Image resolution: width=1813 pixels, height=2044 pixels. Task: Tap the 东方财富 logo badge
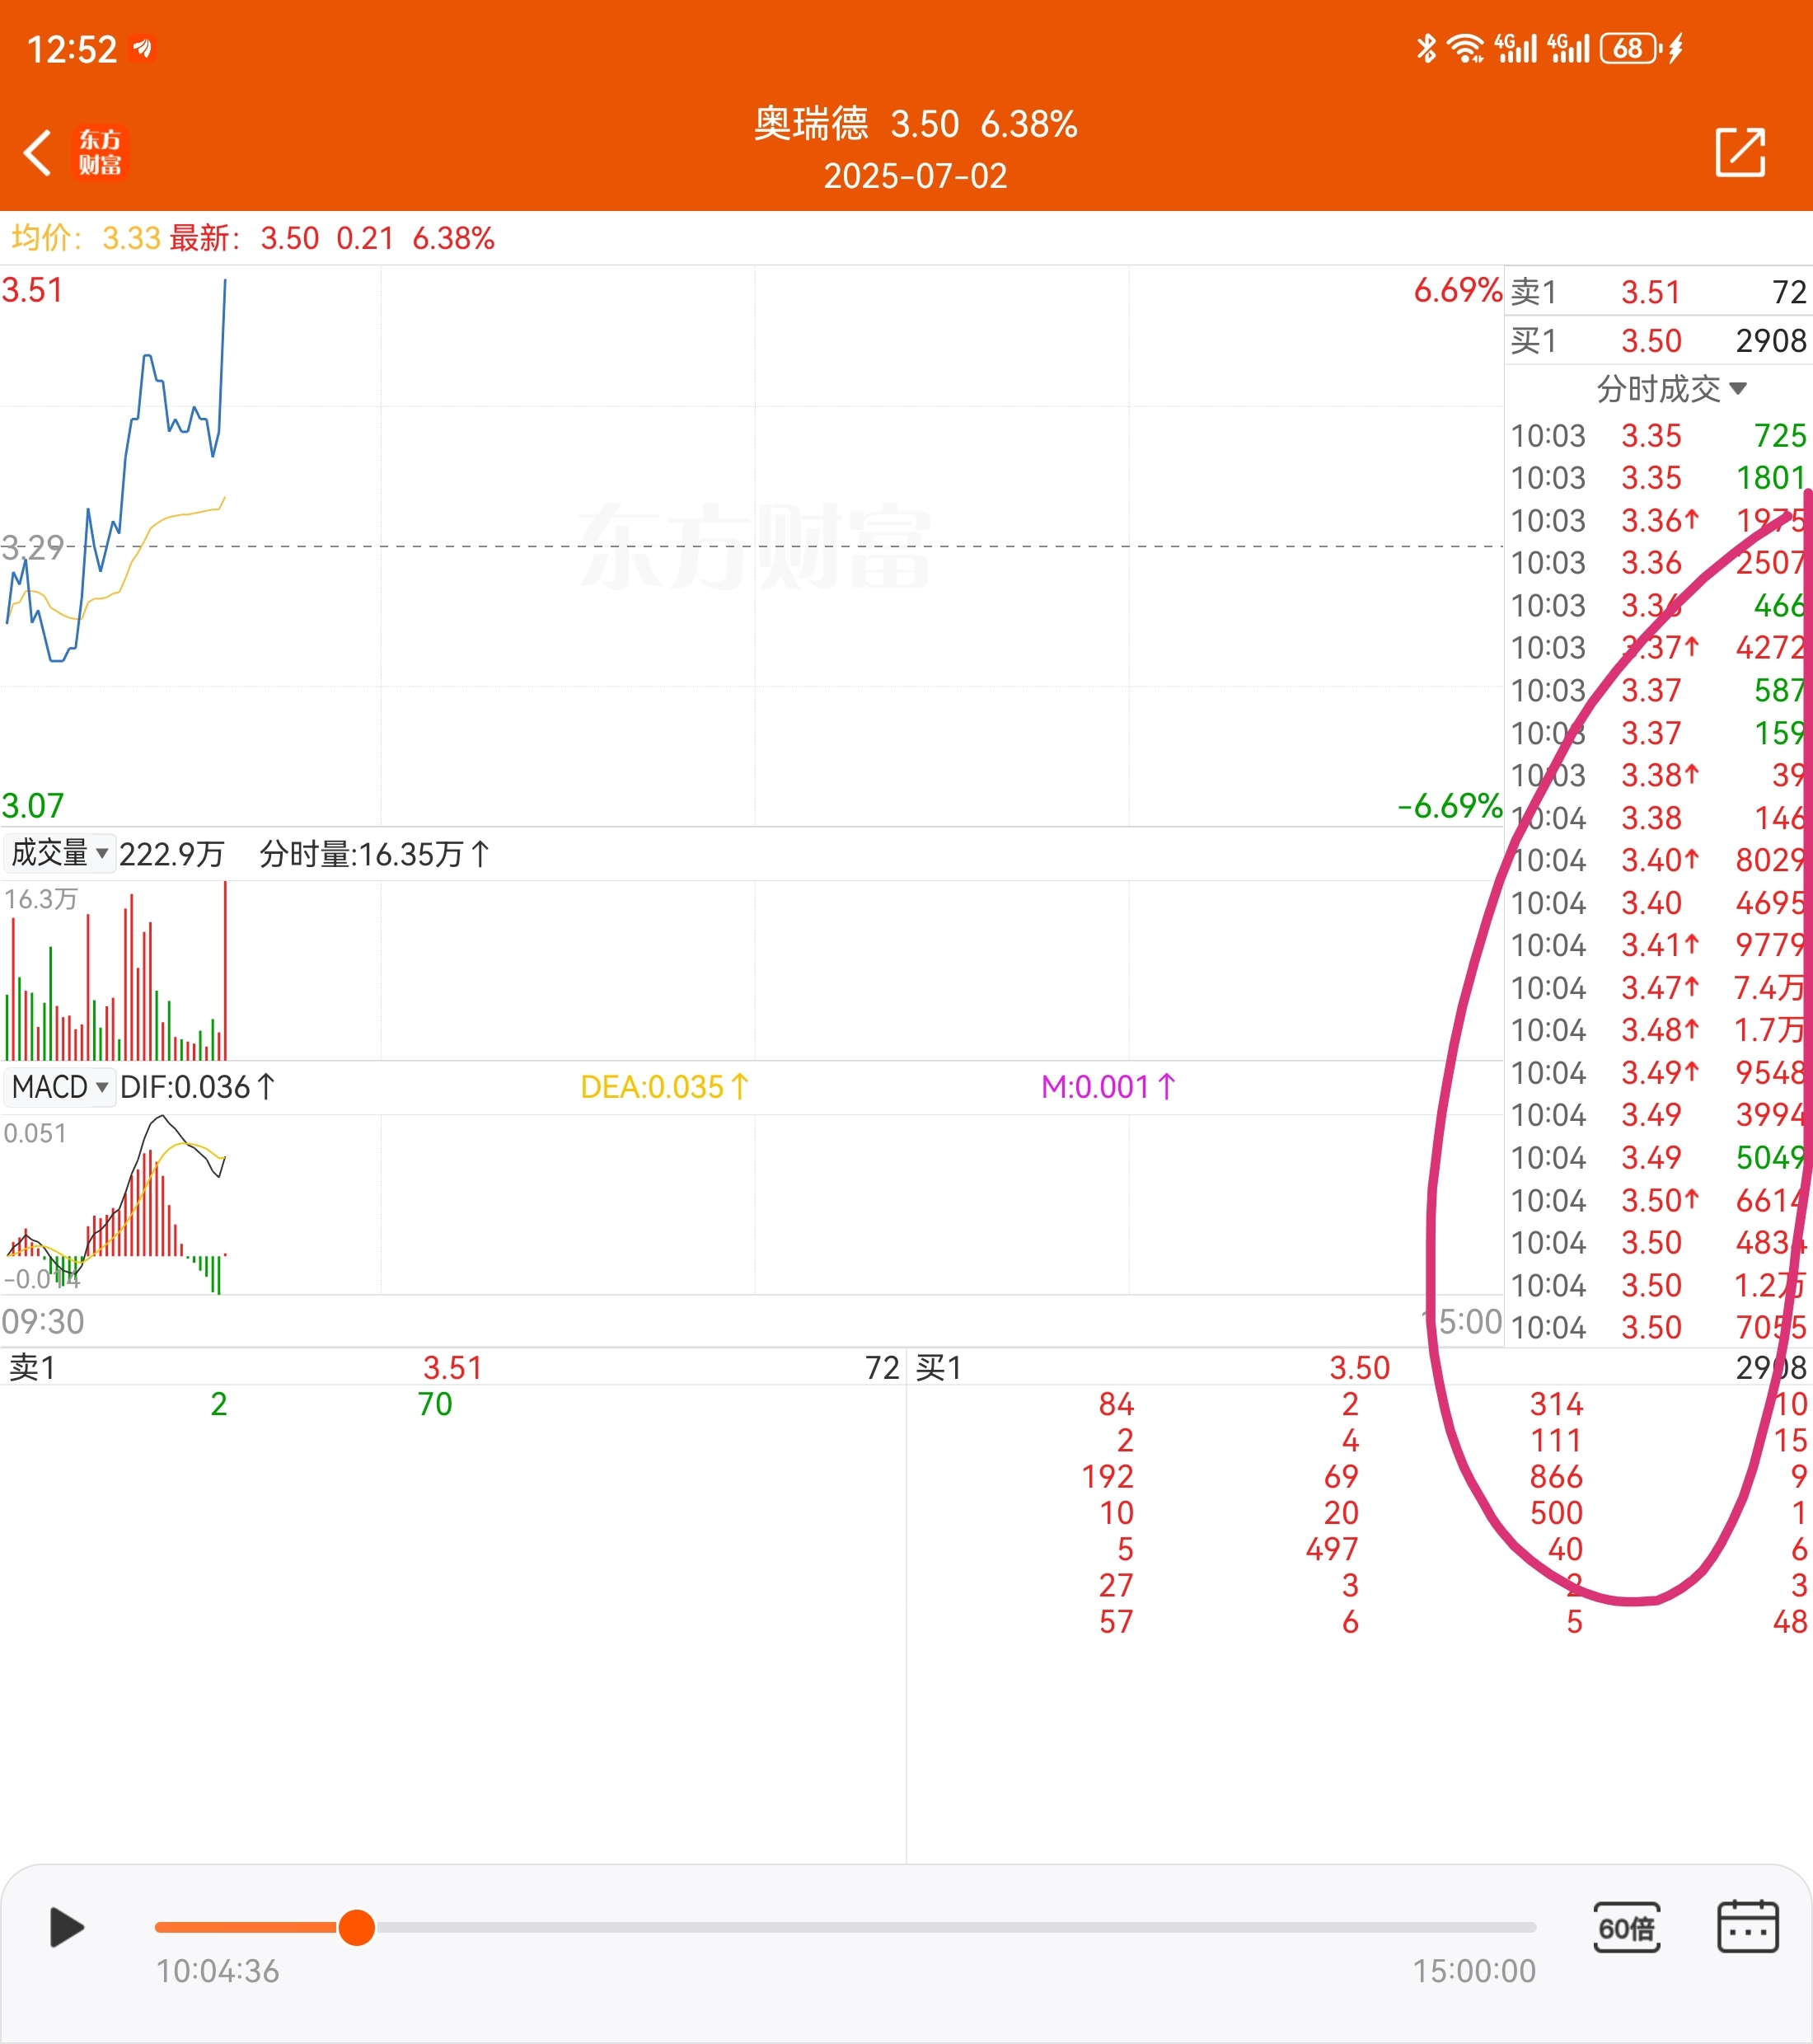tap(100, 153)
